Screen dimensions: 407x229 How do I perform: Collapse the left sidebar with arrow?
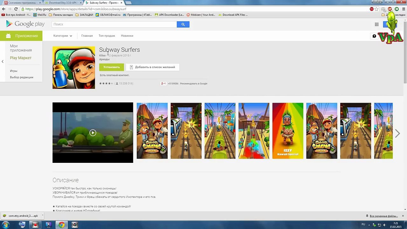click(3, 61)
